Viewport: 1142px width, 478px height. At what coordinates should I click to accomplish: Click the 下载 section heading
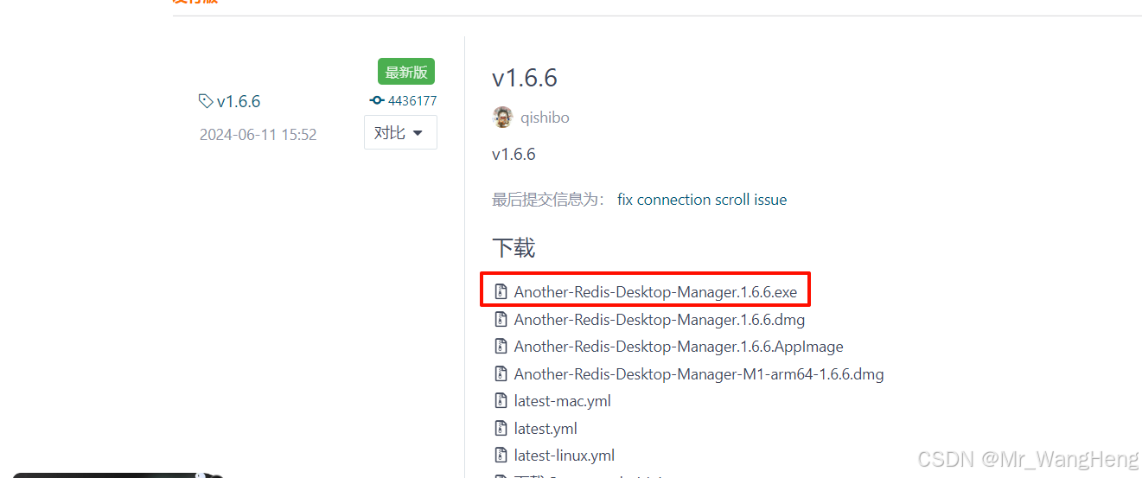tap(514, 249)
